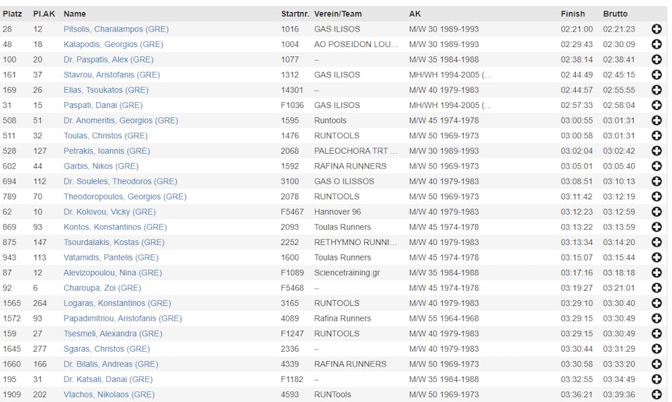The height and width of the screenshot is (402, 672).
Task: Open Alevizopoulou, Nina runner link
Action: coord(112,273)
